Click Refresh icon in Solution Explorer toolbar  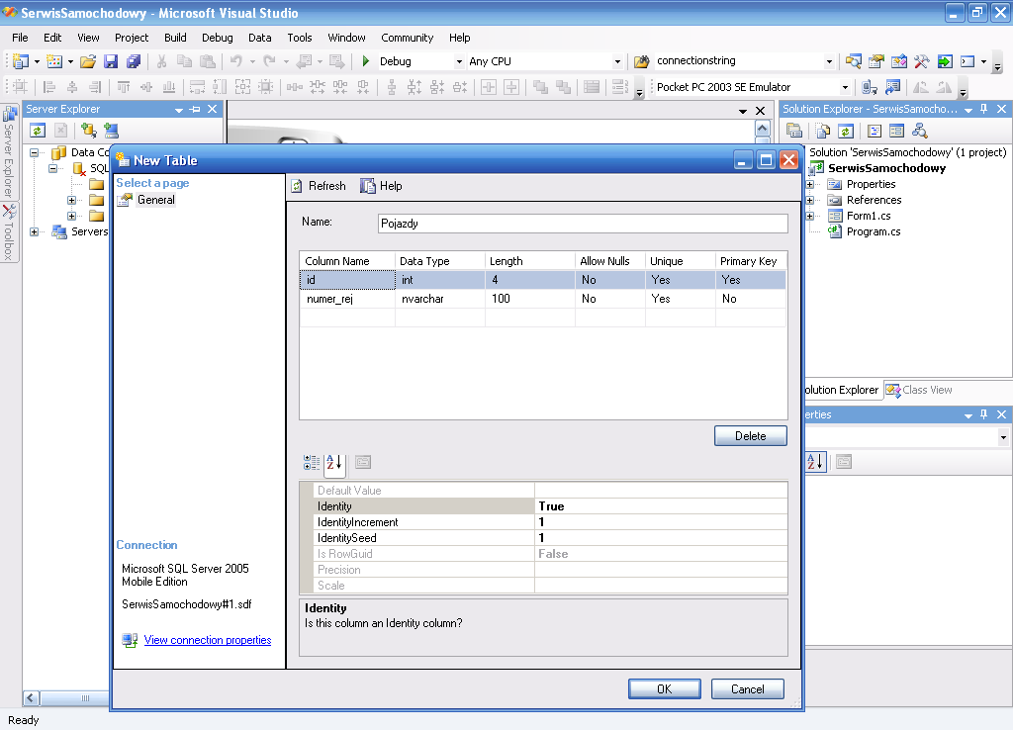[x=845, y=132]
